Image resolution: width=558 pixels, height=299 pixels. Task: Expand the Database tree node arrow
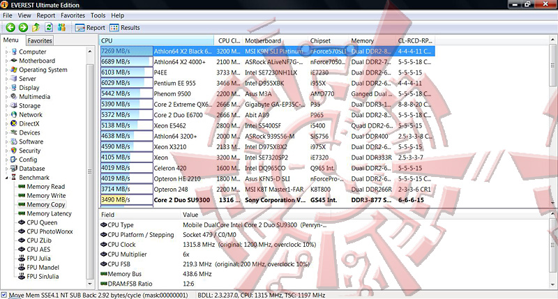pos(6,169)
